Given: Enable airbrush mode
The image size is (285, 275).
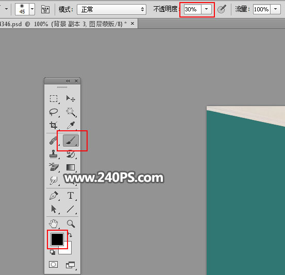Looking at the screenshot, I should coord(222,9).
